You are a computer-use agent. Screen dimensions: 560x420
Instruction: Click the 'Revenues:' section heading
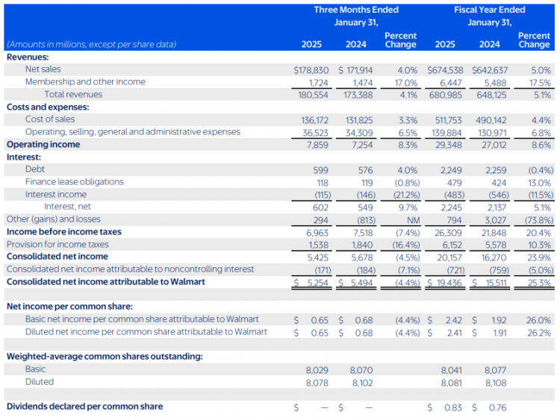click(x=28, y=57)
